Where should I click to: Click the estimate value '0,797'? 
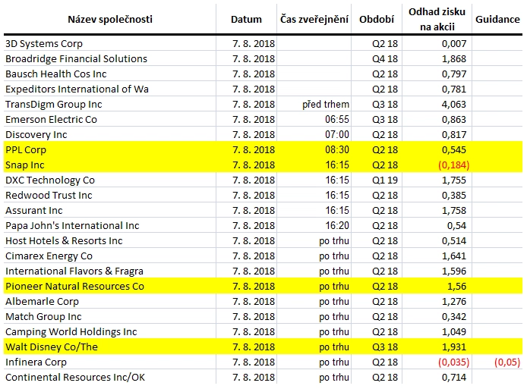point(454,74)
